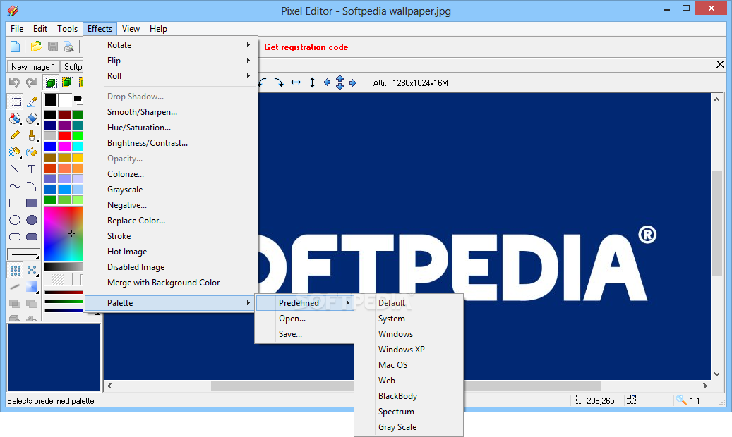Expand the Palette submenu

[169, 302]
